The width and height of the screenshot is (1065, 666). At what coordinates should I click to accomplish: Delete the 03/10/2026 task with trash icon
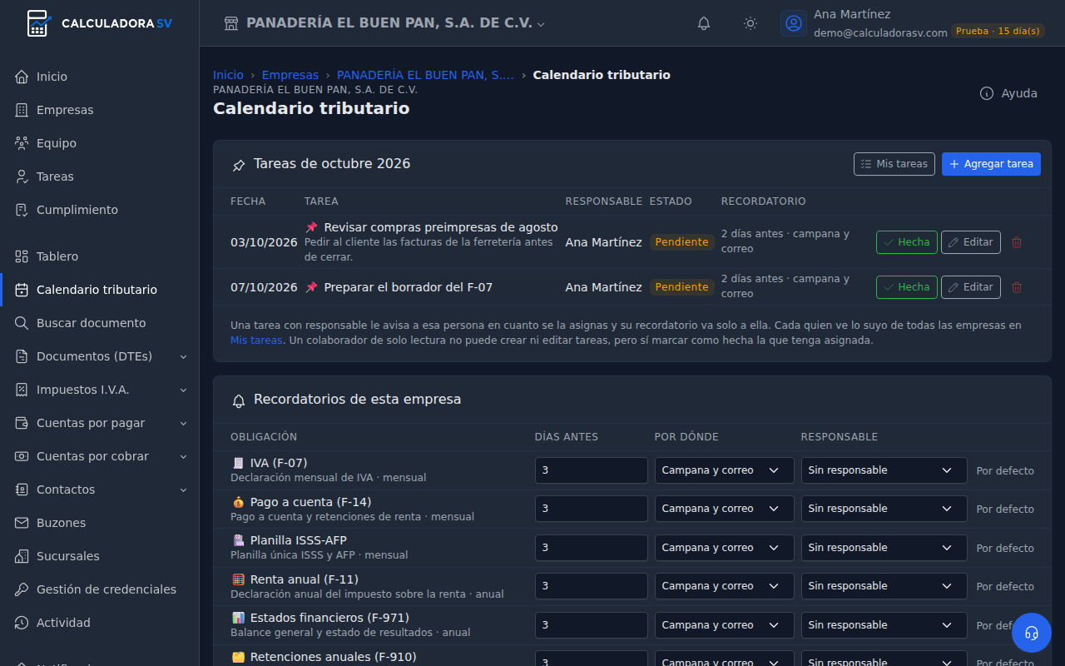pyautogui.click(x=1017, y=242)
